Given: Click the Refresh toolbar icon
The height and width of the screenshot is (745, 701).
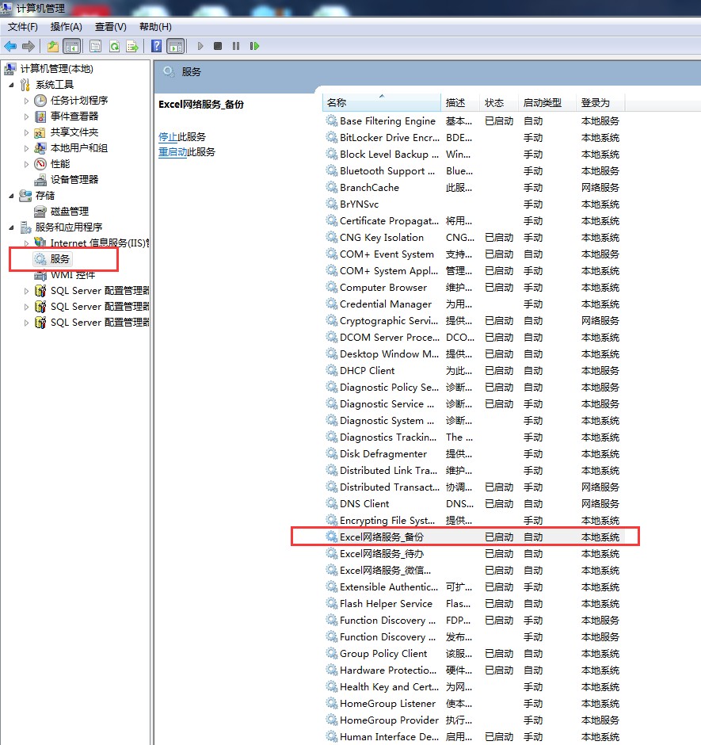Looking at the screenshot, I should 115,46.
